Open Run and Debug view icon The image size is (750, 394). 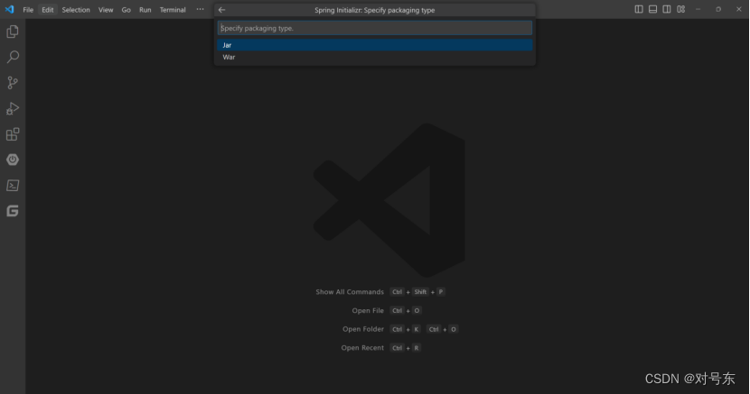click(13, 109)
